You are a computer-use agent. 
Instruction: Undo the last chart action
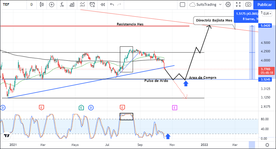click(x=112, y=4)
